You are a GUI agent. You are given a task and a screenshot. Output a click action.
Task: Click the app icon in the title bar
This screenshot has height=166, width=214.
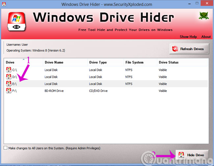pyautogui.click(x=4, y=4)
